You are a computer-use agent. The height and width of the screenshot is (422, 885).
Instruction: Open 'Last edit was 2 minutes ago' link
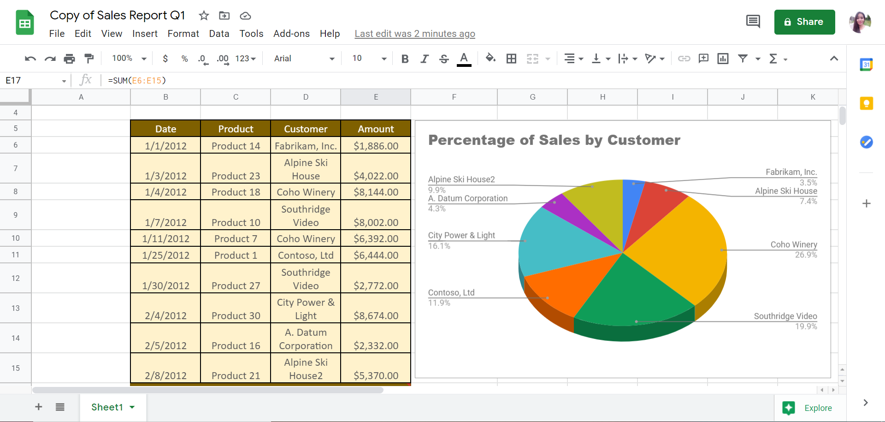click(x=415, y=34)
